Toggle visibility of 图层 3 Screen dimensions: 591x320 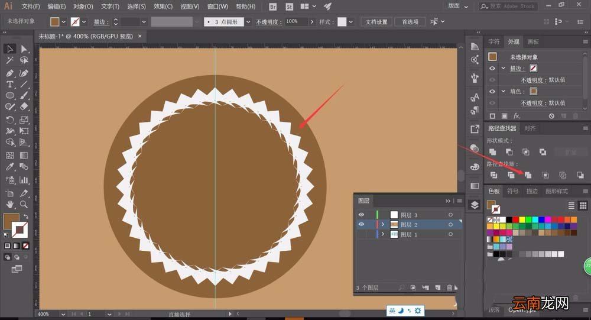[x=361, y=215]
